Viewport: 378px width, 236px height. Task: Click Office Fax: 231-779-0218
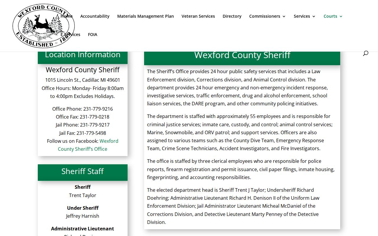(x=83, y=117)
